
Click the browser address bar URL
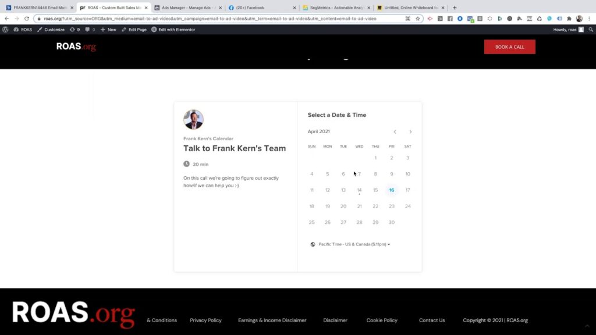[210, 19]
